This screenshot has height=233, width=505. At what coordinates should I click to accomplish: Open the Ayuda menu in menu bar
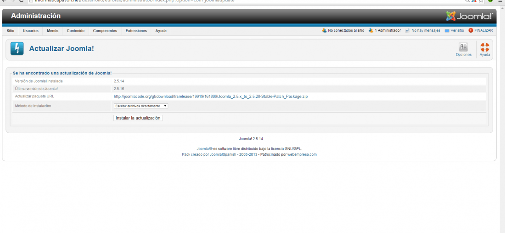point(161,31)
